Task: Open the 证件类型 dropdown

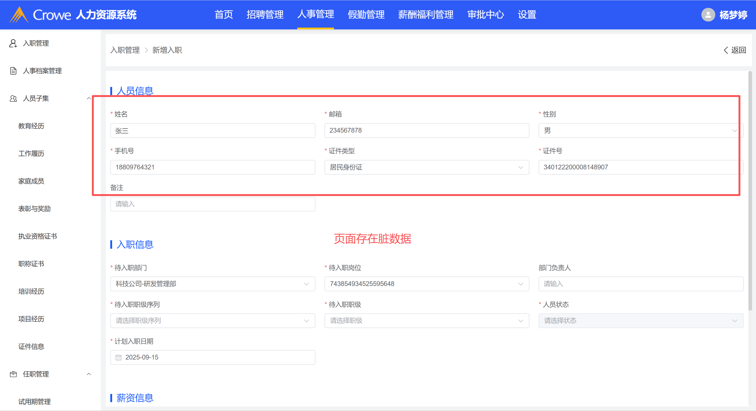Action: coord(426,167)
